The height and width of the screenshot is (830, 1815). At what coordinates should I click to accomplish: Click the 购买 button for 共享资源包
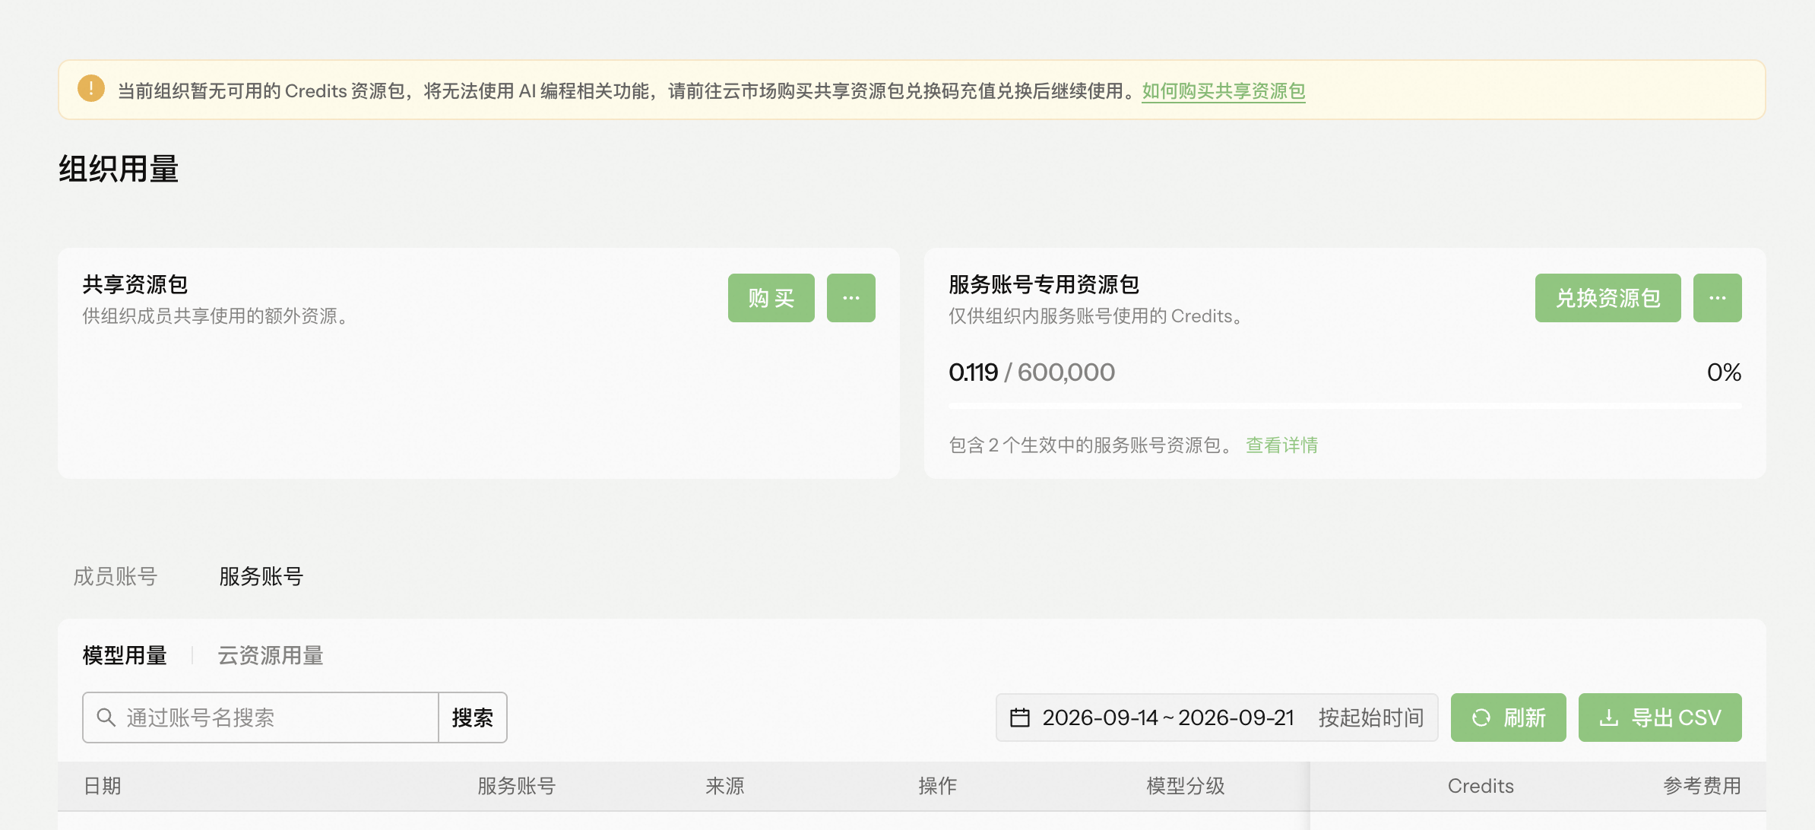771,298
